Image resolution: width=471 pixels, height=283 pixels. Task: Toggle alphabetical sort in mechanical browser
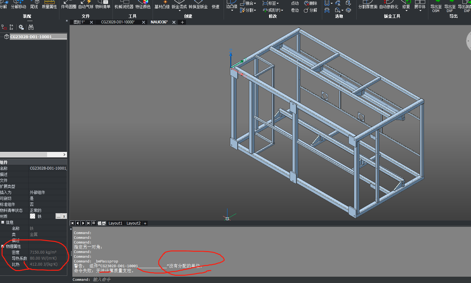(x=11, y=27)
